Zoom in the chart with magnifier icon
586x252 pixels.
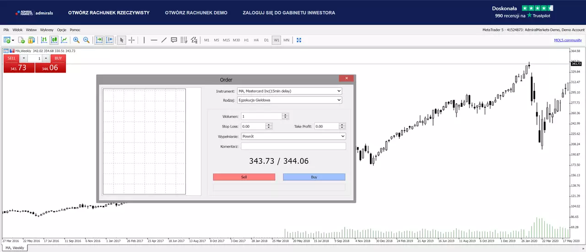click(76, 40)
